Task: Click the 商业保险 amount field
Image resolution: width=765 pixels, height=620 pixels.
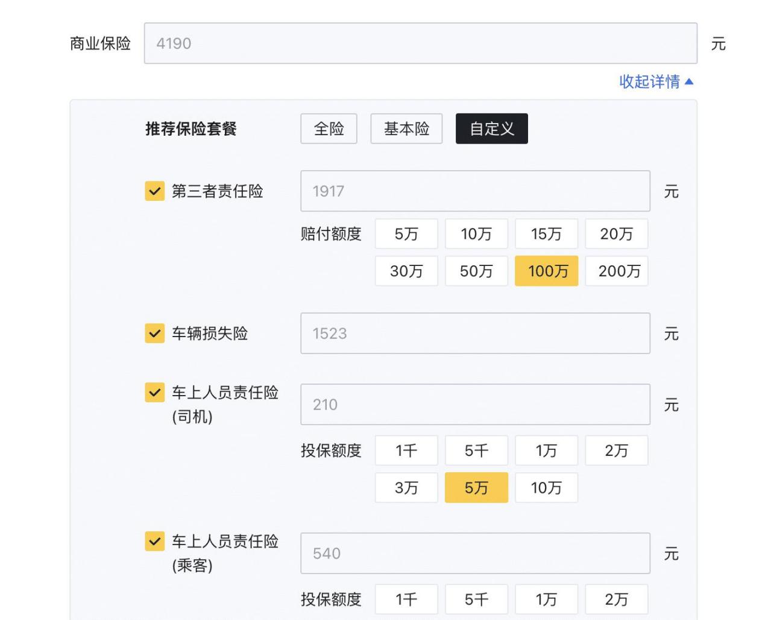Action: 420,43
